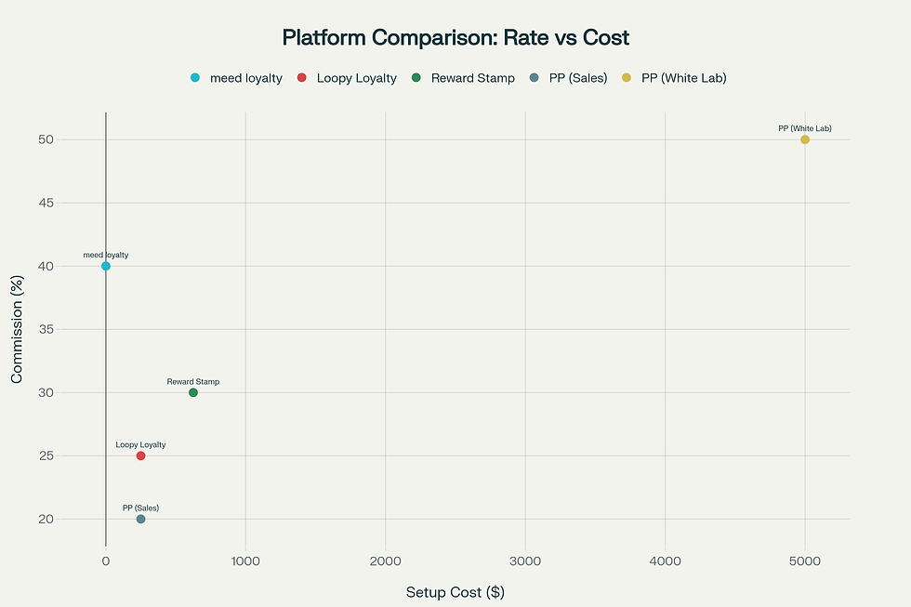911x607 pixels.
Task: Click the y-axis tick label 40
Action: 46,266
